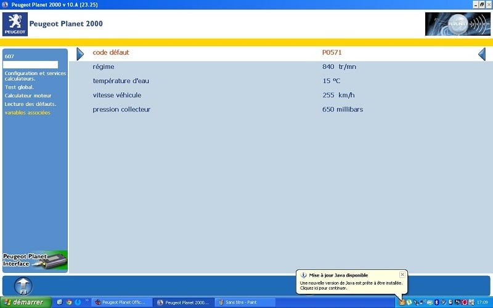Image resolution: width=493 pixels, height=308 pixels.
Task: Minimize the Peugeot Planet 2000 window
Action: click(x=476, y=4)
